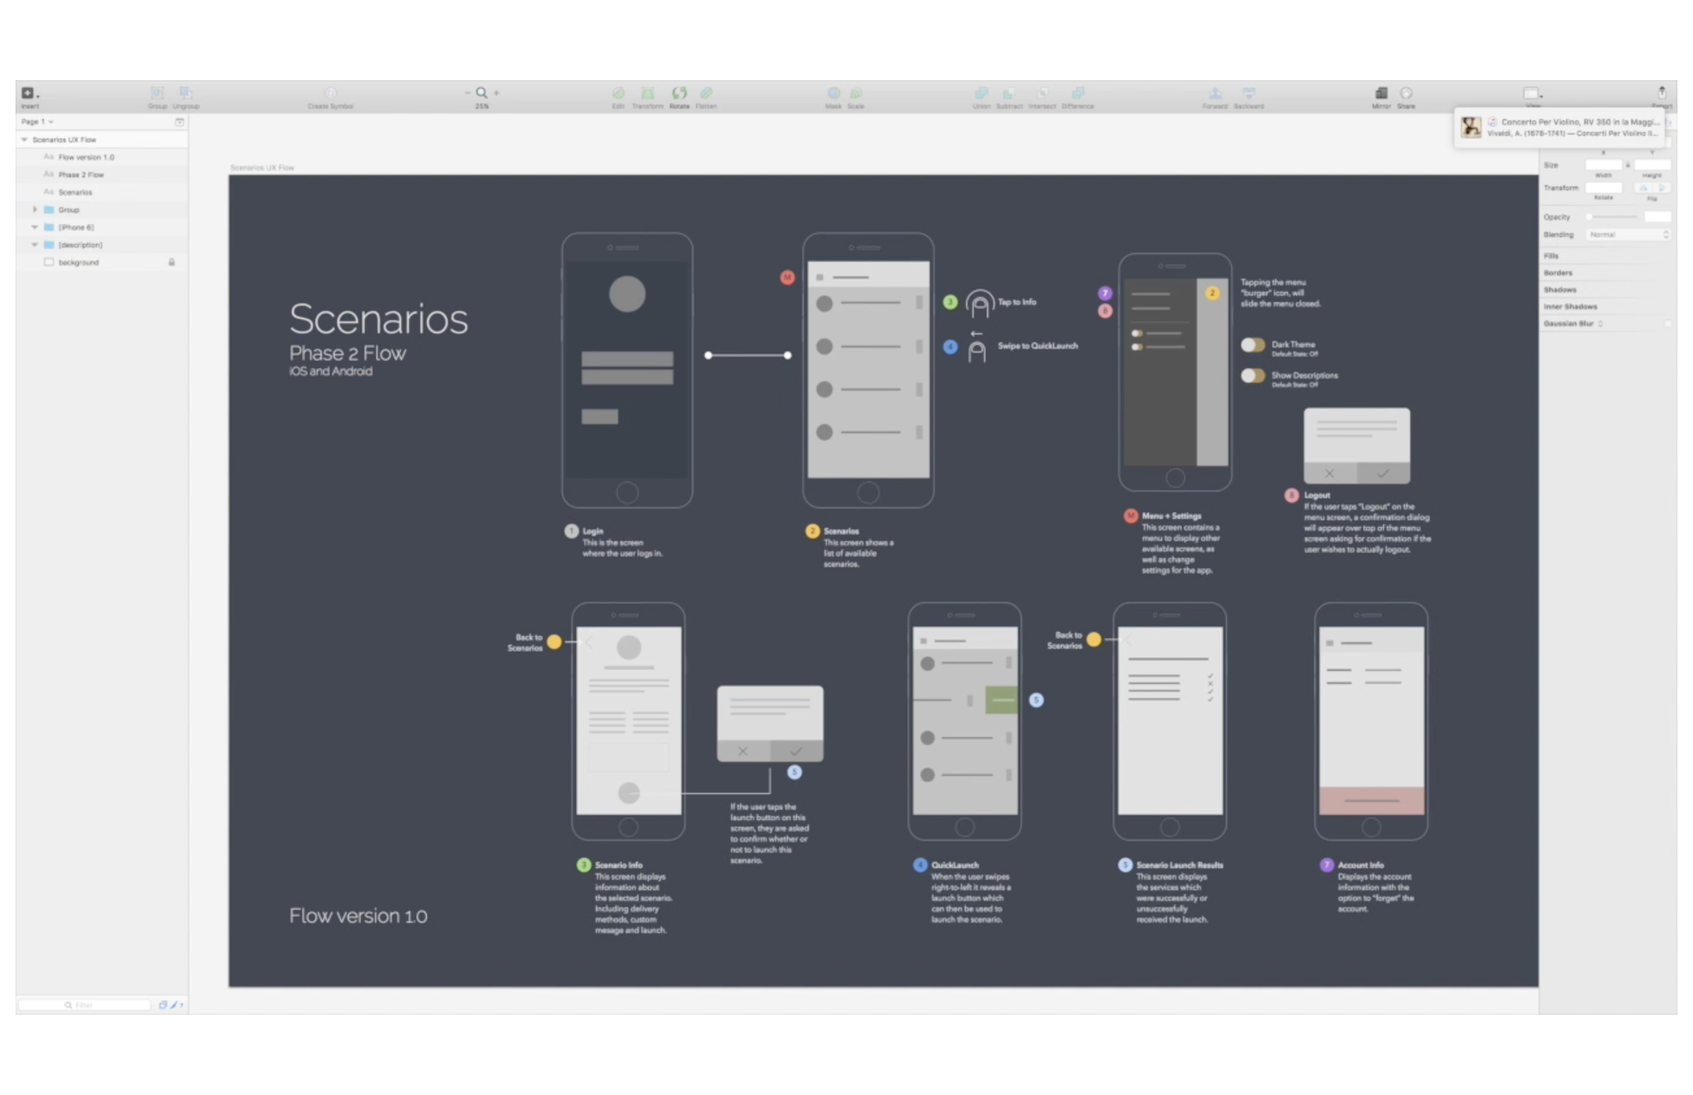The image size is (1693, 1095).
Task: Click the Scale toolbar icon
Action: click(x=856, y=93)
